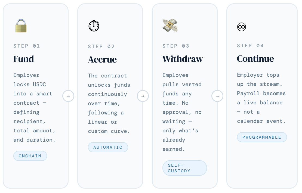
Task: Click the stopwatch icon above Step 02
Action: [x=94, y=26]
